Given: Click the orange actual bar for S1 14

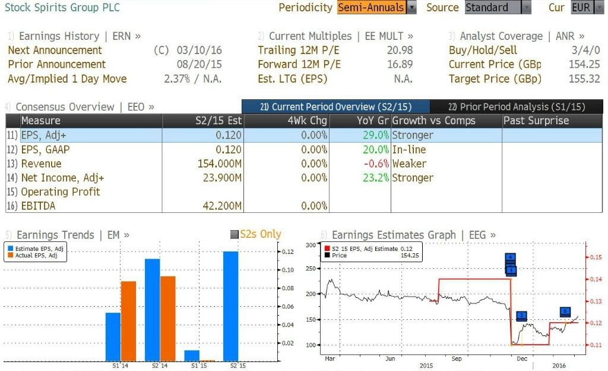Looking at the screenshot, I should point(128,321).
